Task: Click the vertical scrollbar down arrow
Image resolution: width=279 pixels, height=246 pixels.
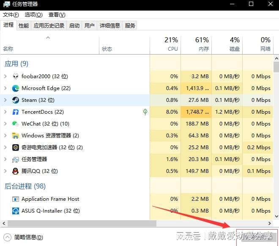Action: click(x=276, y=216)
